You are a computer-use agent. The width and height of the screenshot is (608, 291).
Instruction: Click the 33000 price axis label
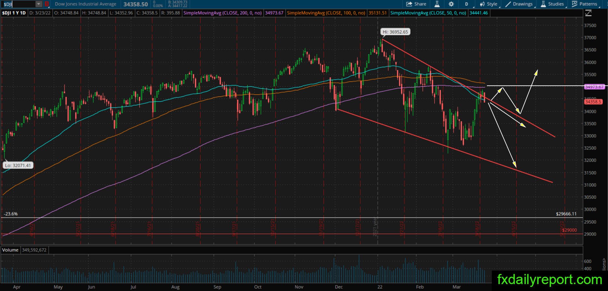tap(590, 136)
